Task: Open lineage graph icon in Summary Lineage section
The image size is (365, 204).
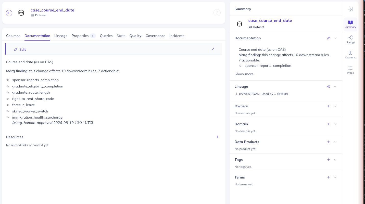Action: pyautogui.click(x=329, y=86)
